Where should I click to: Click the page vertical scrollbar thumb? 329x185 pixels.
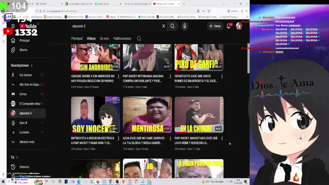(x=248, y=59)
